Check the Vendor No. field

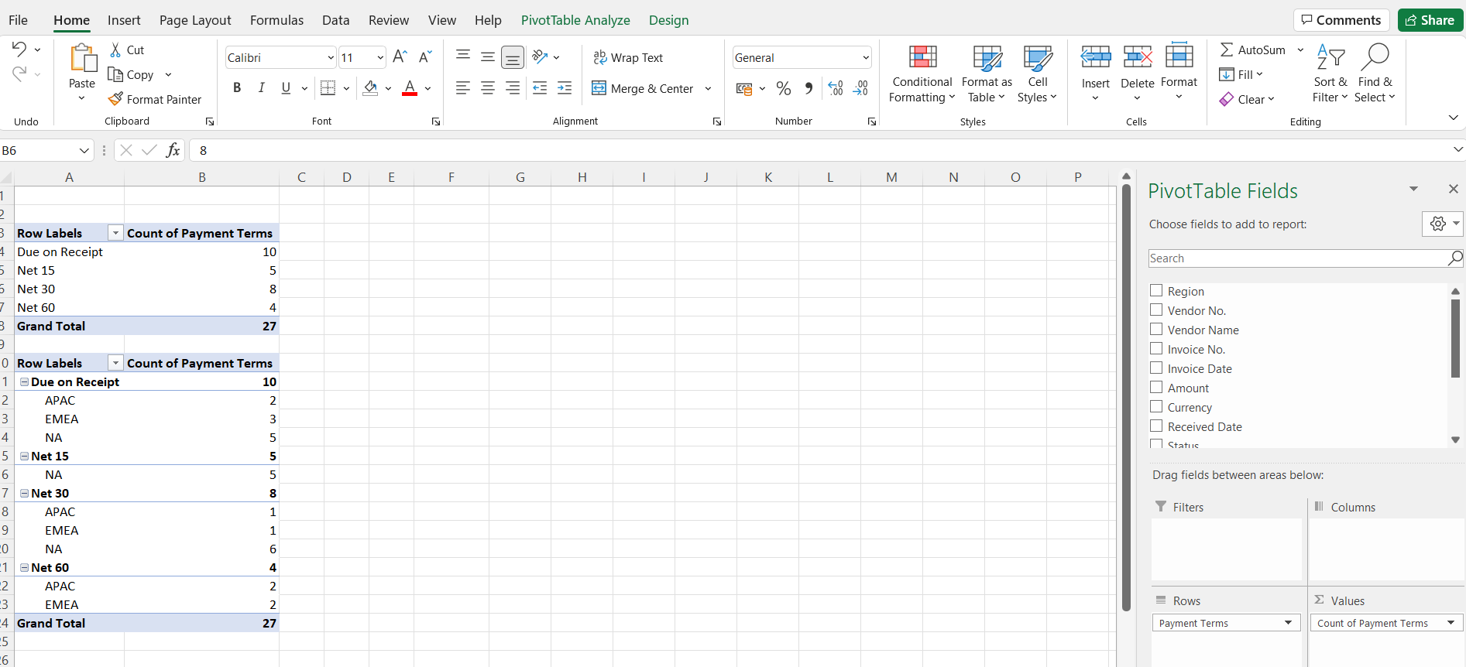1156,310
